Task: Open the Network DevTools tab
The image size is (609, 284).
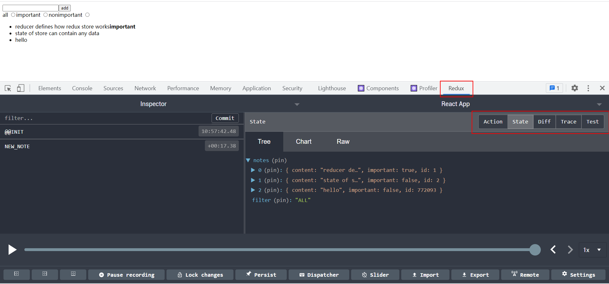Action: click(x=145, y=88)
